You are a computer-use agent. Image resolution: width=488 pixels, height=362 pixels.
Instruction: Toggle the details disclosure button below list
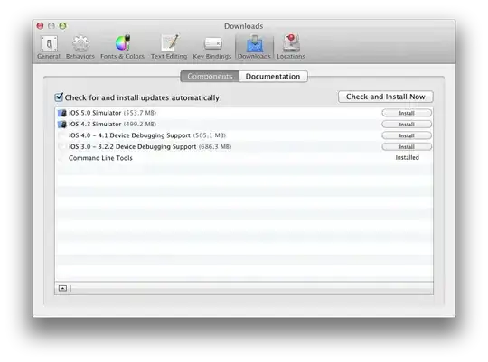pyautogui.click(x=62, y=289)
